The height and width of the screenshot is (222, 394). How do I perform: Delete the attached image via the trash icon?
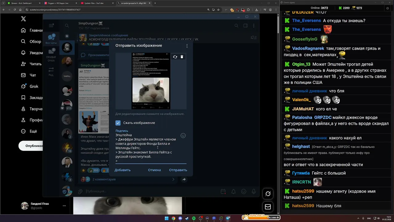coord(182,57)
